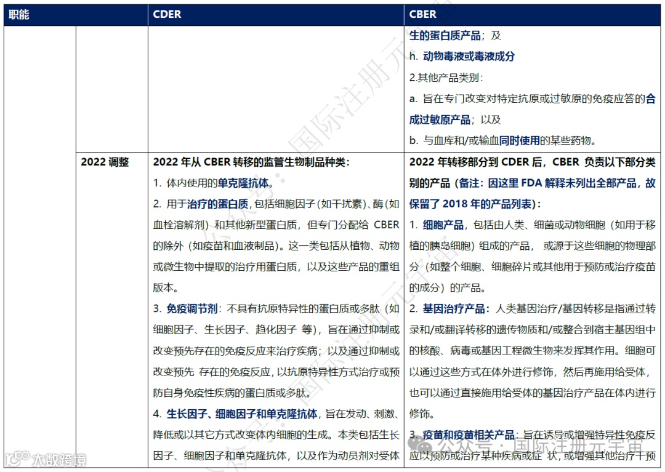Select the 2022 调整 row label
This screenshot has height=472, width=665.
tap(105, 162)
